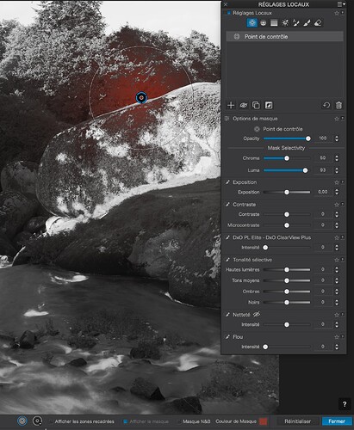Toggle the Afficher le masque checkbox
This screenshot has width=354, height=430.
point(125,421)
